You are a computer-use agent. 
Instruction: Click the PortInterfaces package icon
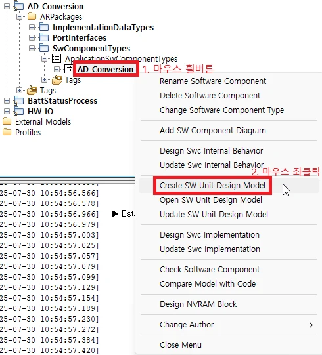coord(44,37)
